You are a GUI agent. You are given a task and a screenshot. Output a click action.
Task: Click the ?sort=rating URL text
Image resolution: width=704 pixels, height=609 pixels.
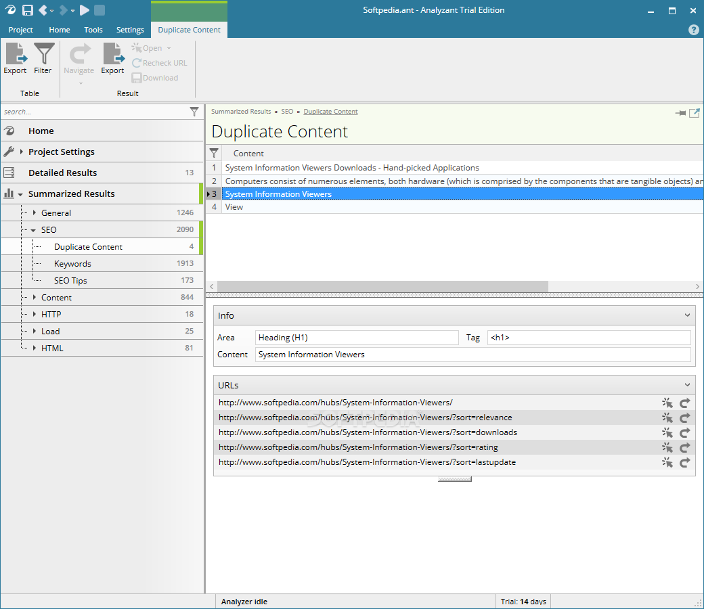point(358,447)
